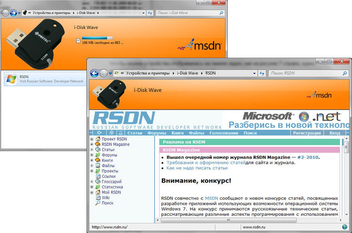
Task: Expand 'Форумы' tree node
Action: click(x=92, y=155)
